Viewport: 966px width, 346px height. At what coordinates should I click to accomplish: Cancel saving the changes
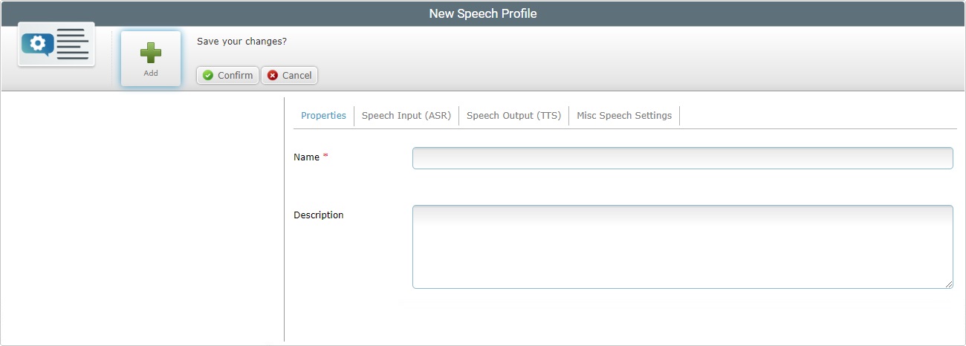289,75
